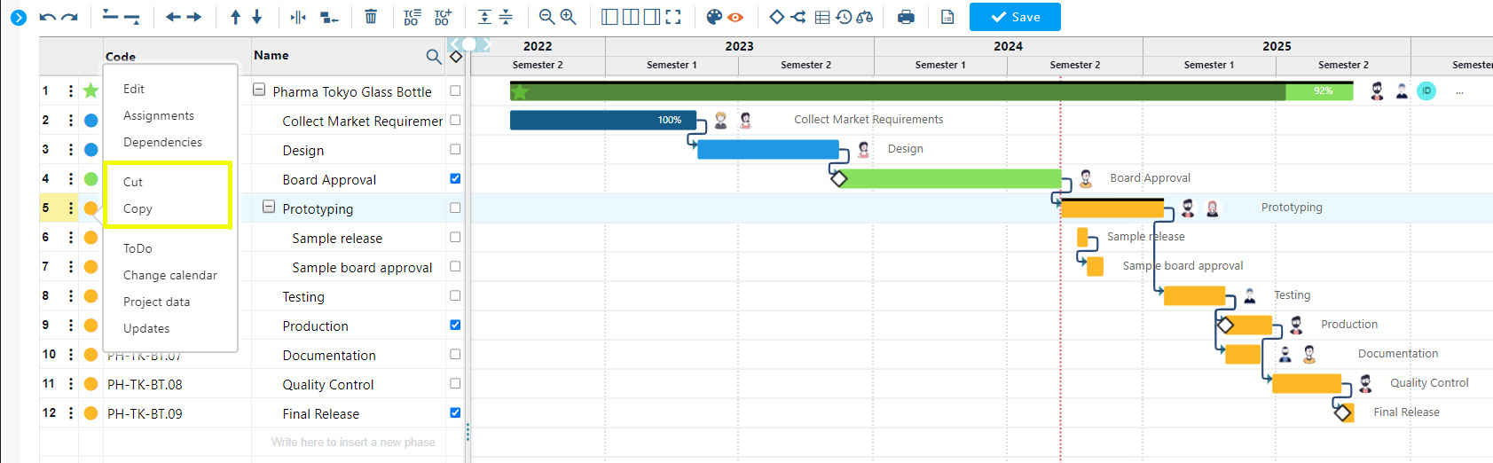Open the three-dot menu on row 7
Screen dimensions: 1493x463
(71, 266)
